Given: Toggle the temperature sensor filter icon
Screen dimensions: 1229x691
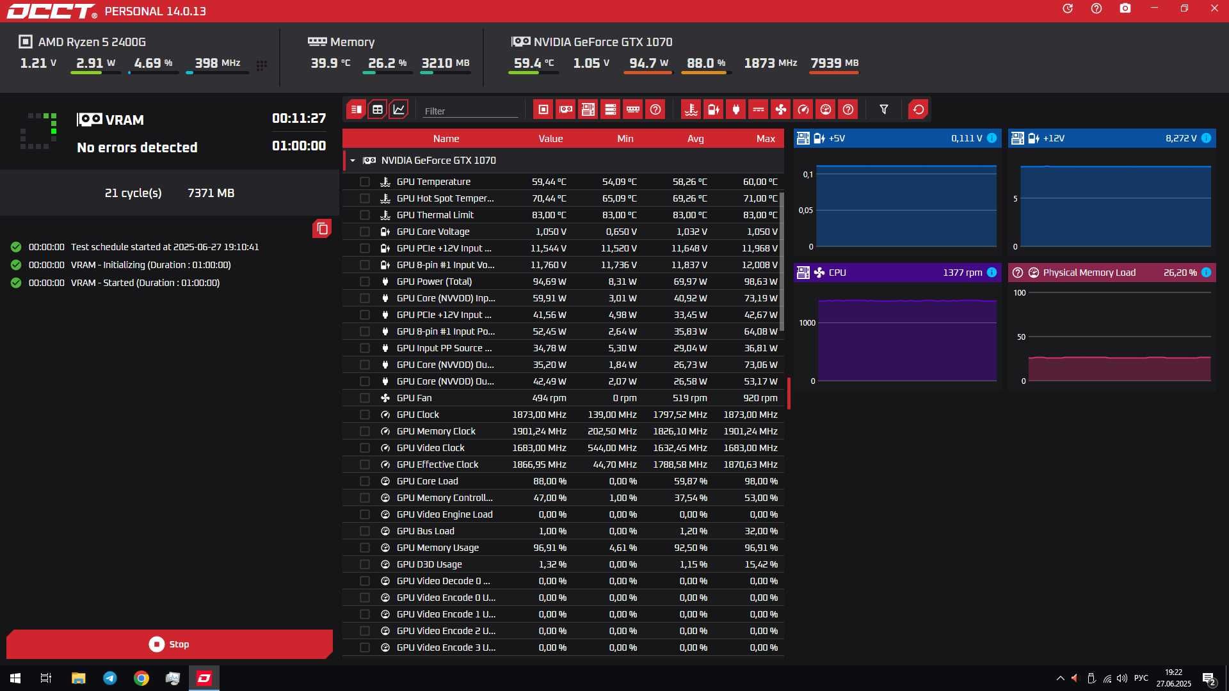Looking at the screenshot, I should 691,109.
